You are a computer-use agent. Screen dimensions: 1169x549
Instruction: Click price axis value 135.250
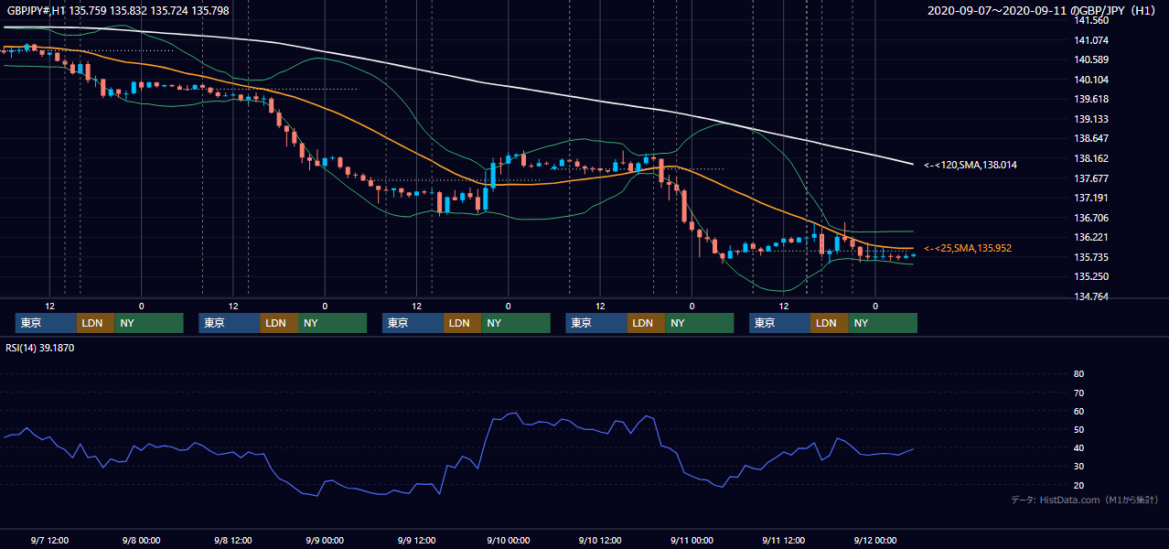pyautogui.click(x=1090, y=276)
